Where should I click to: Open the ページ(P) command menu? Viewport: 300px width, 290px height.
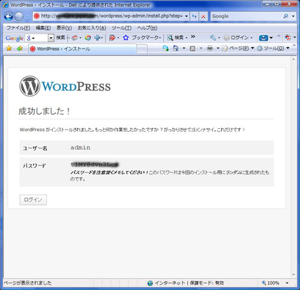[x=238, y=49]
